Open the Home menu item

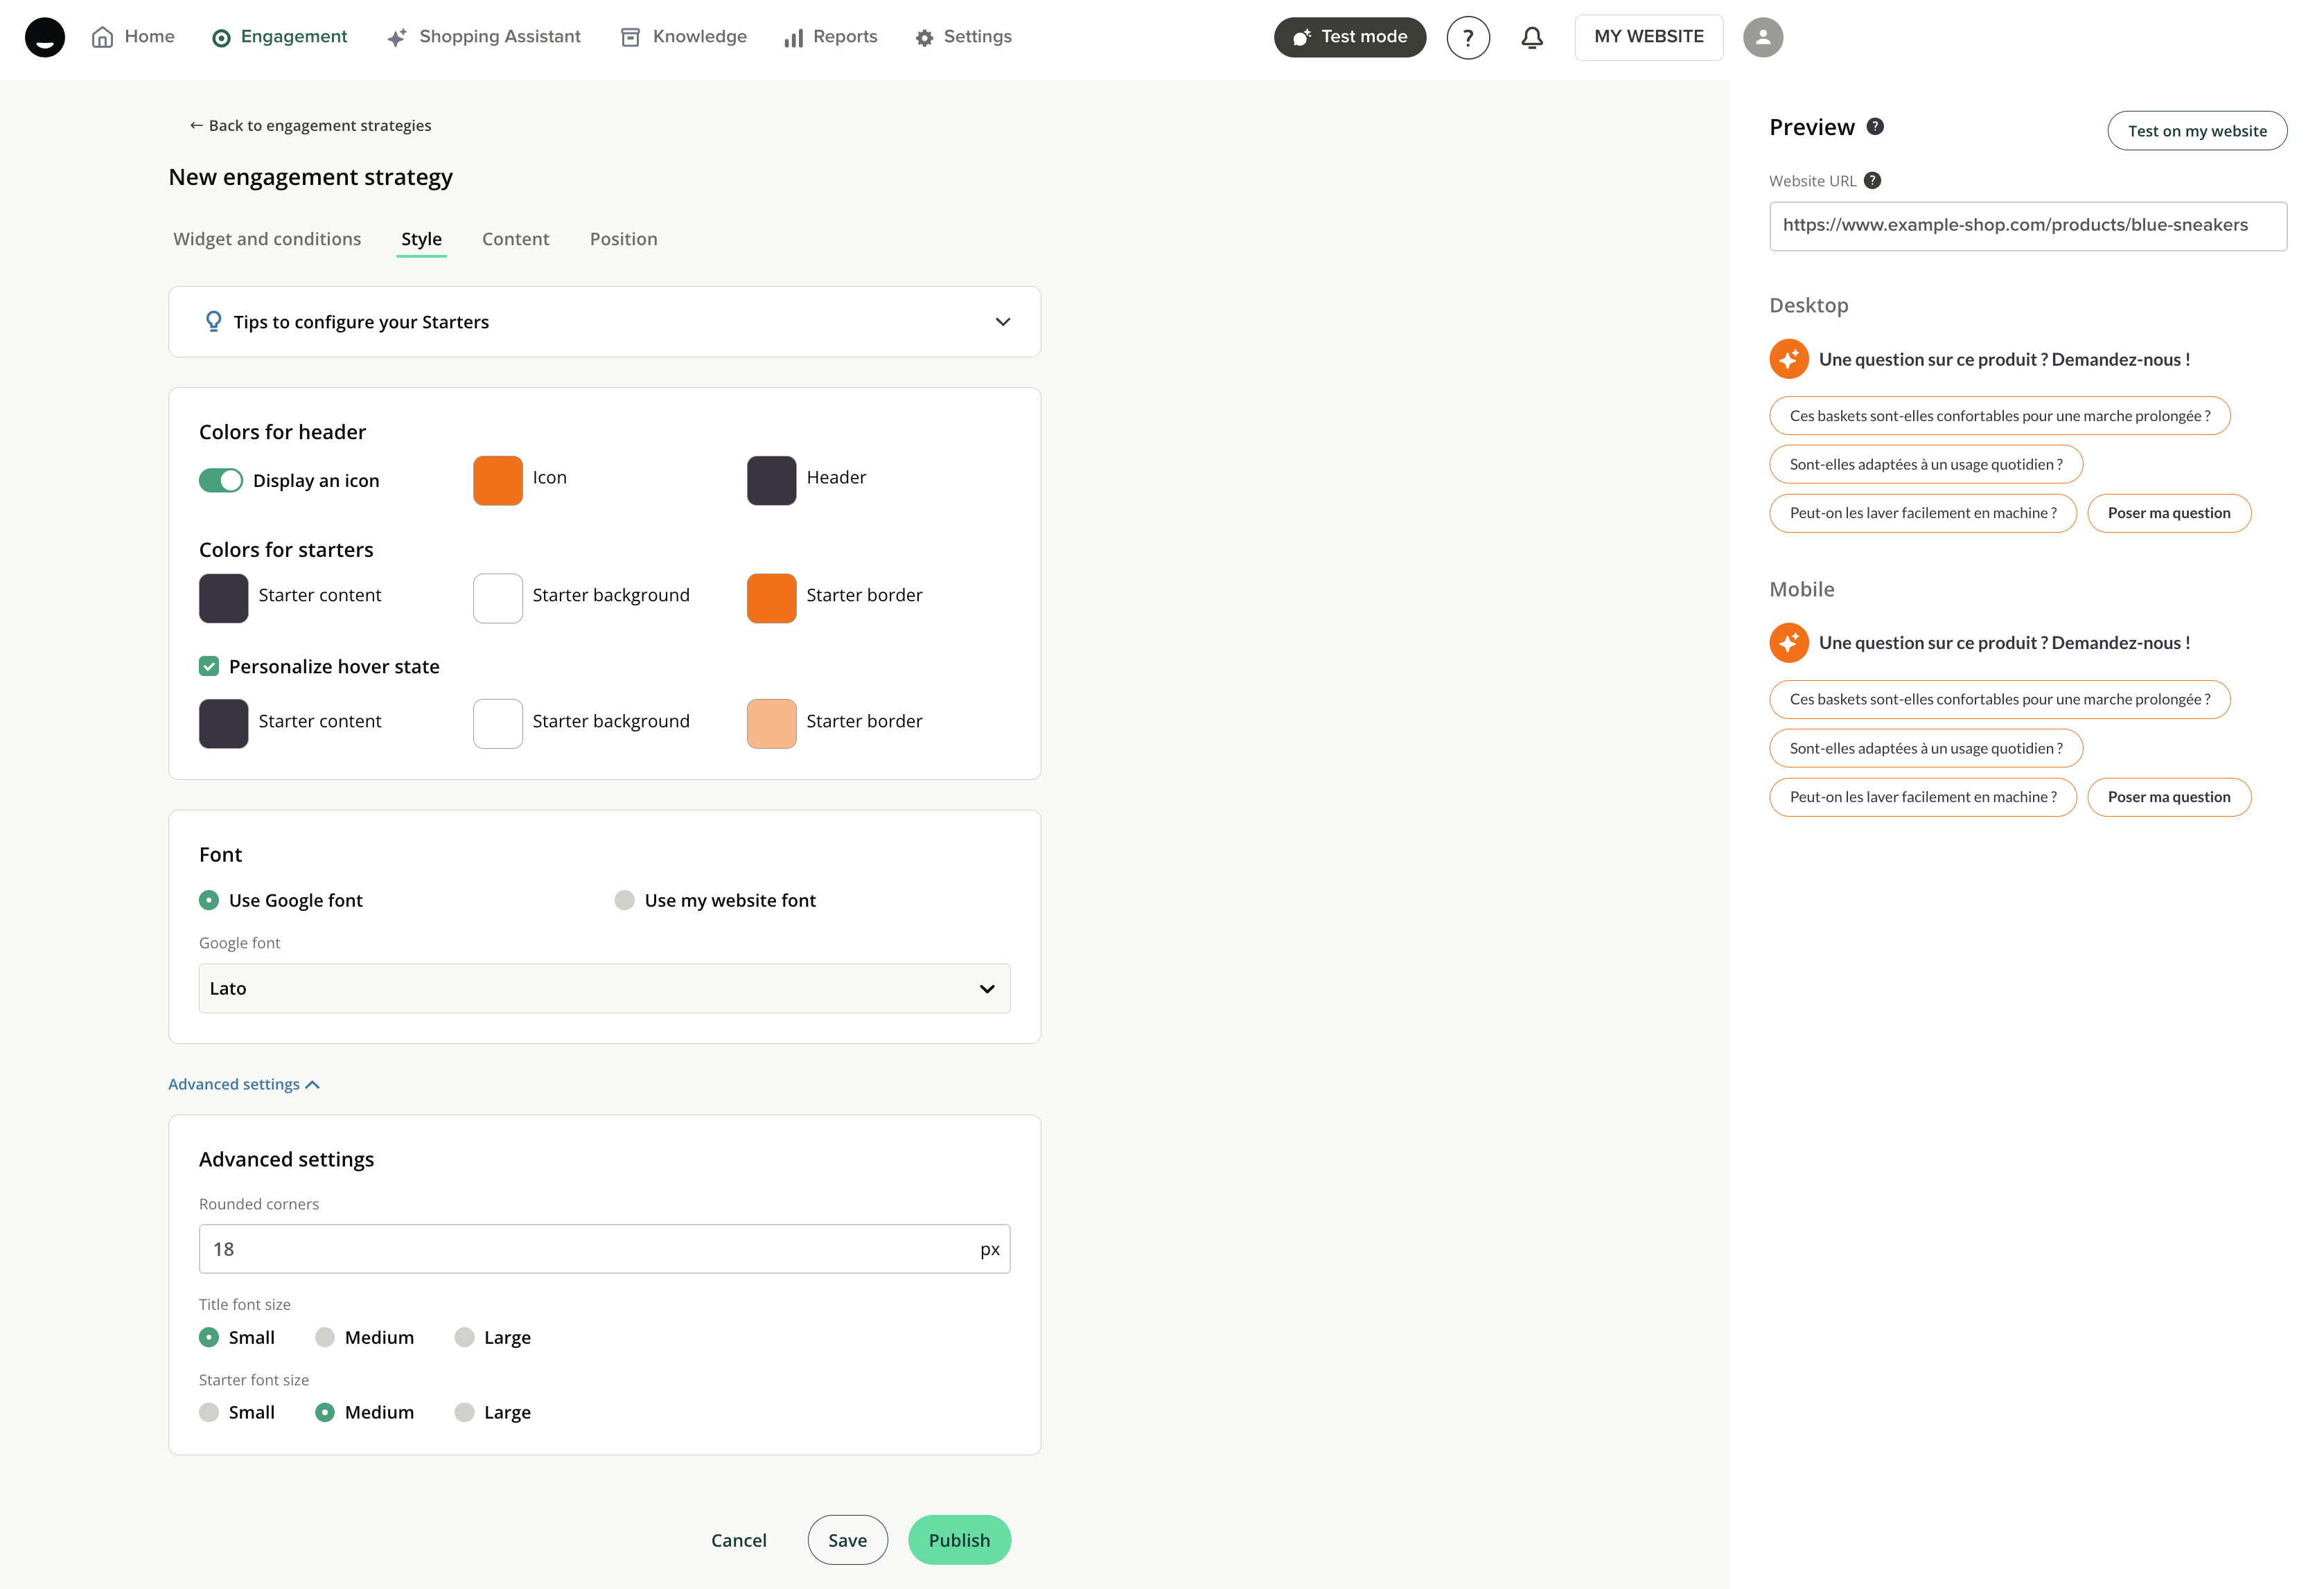[133, 37]
